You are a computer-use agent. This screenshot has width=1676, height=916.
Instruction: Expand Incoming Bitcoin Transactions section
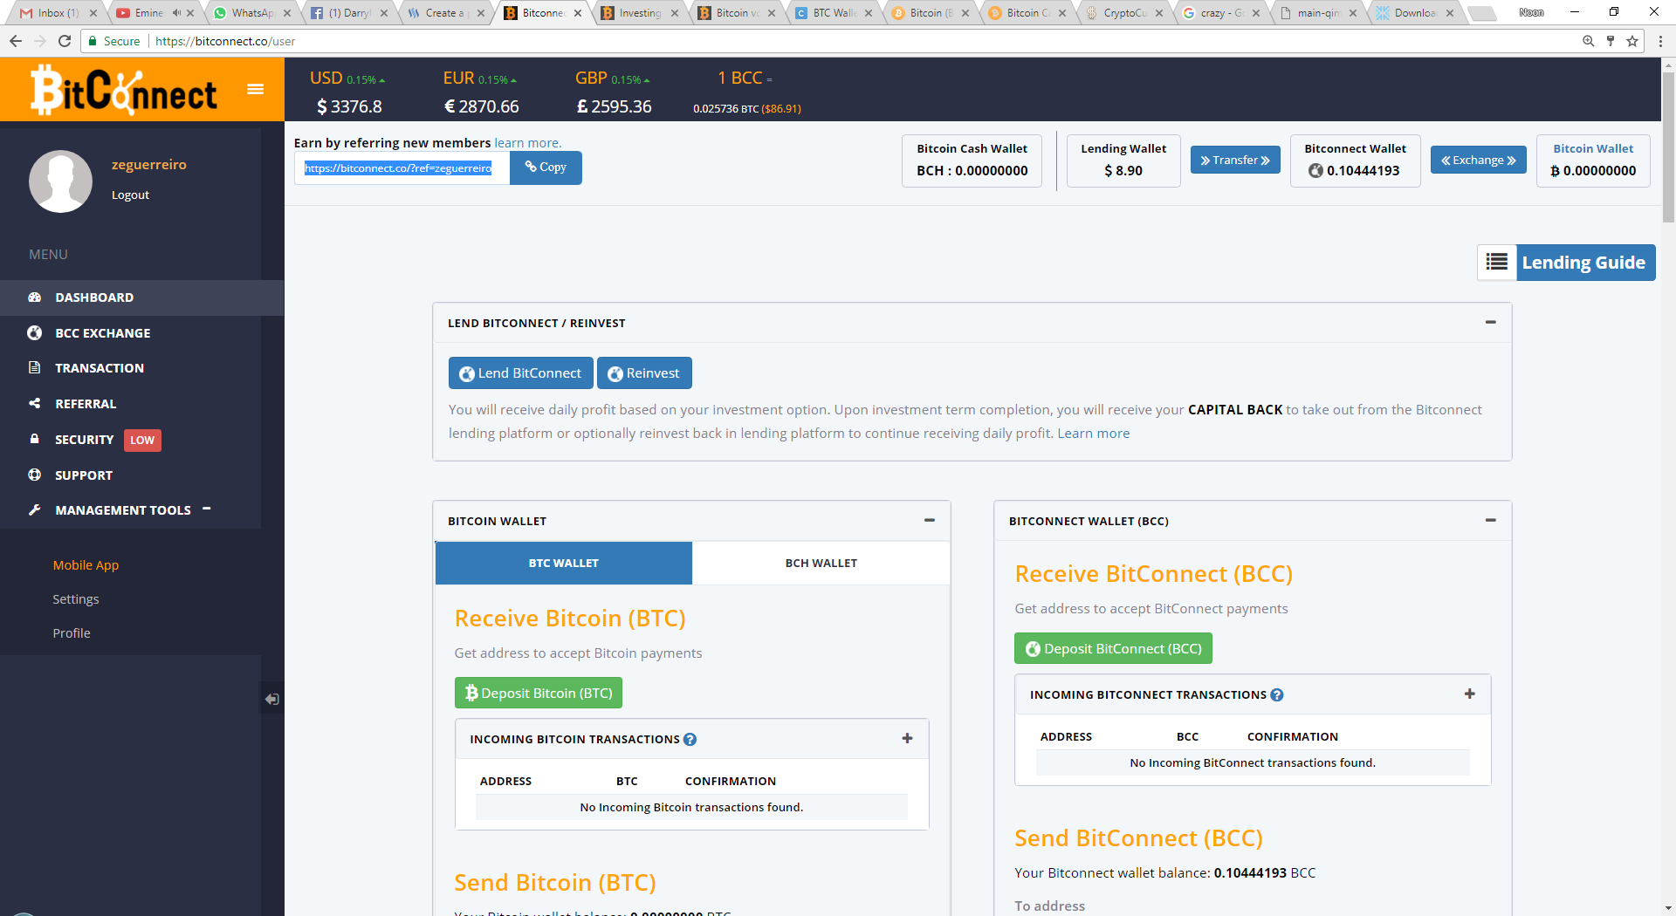click(x=908, y=739)
